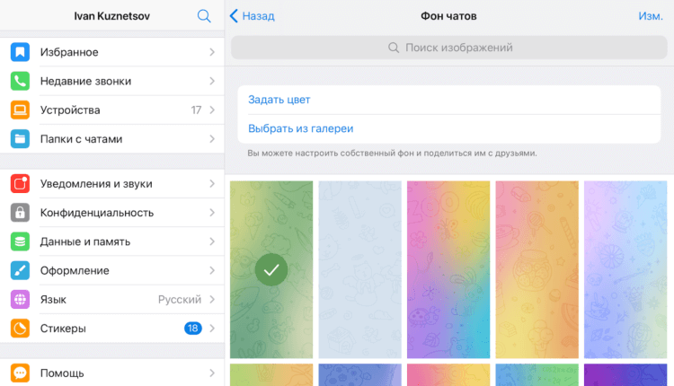Tap the gray lock icon for Конфиденциальность
Image resolution: width=674 pixels, height=386 pixels.
tap(20, 213)
